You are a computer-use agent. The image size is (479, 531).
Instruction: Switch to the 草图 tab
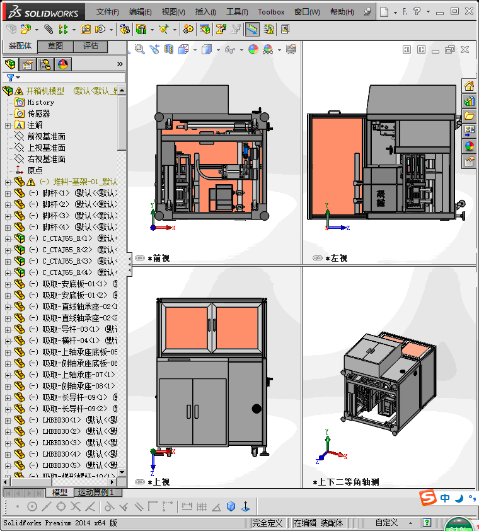(x=55, y=46)
